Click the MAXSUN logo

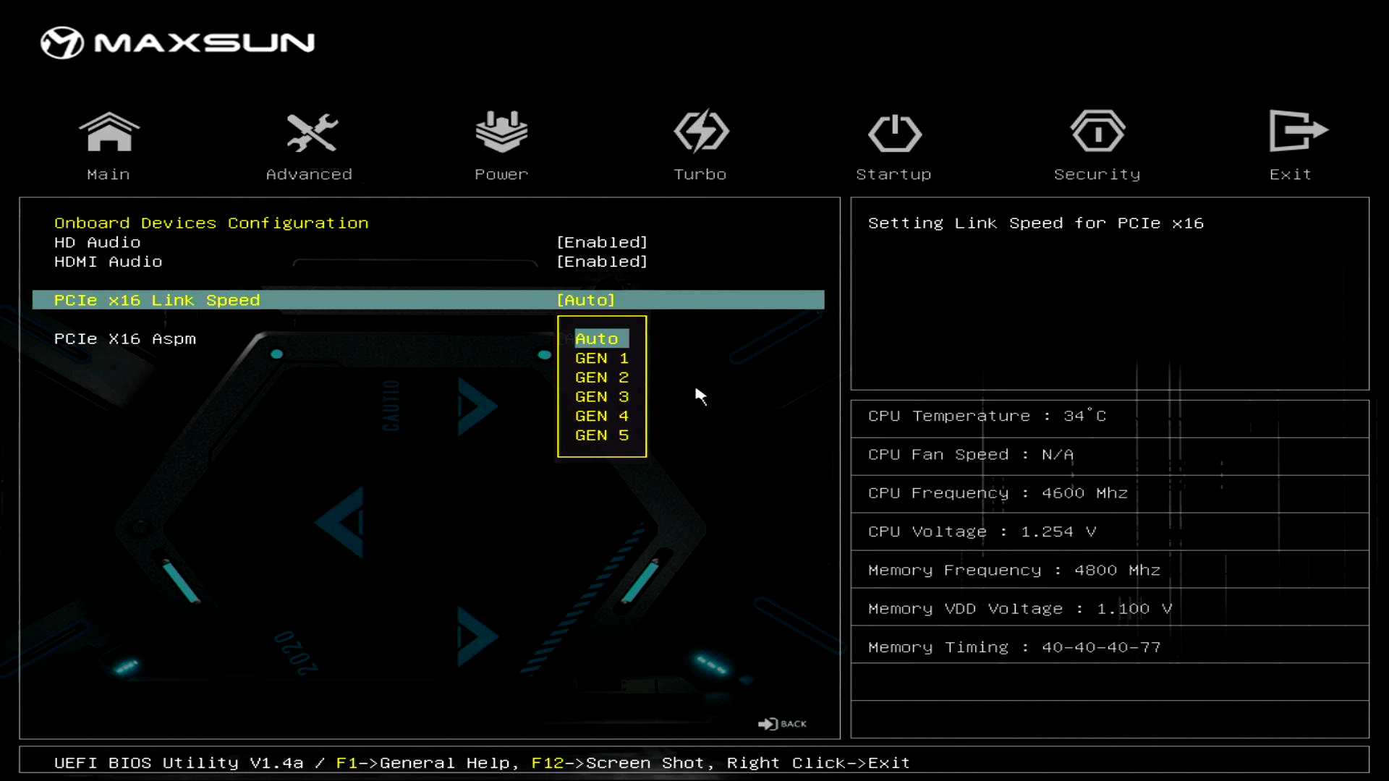[178, 43]
